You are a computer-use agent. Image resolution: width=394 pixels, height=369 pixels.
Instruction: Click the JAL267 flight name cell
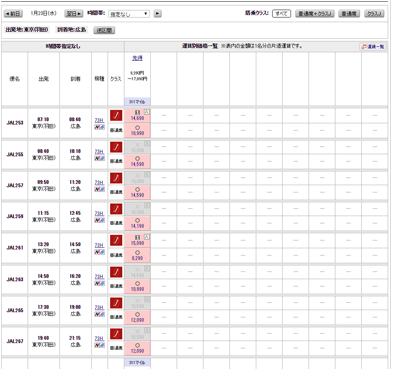pos(15,341)
